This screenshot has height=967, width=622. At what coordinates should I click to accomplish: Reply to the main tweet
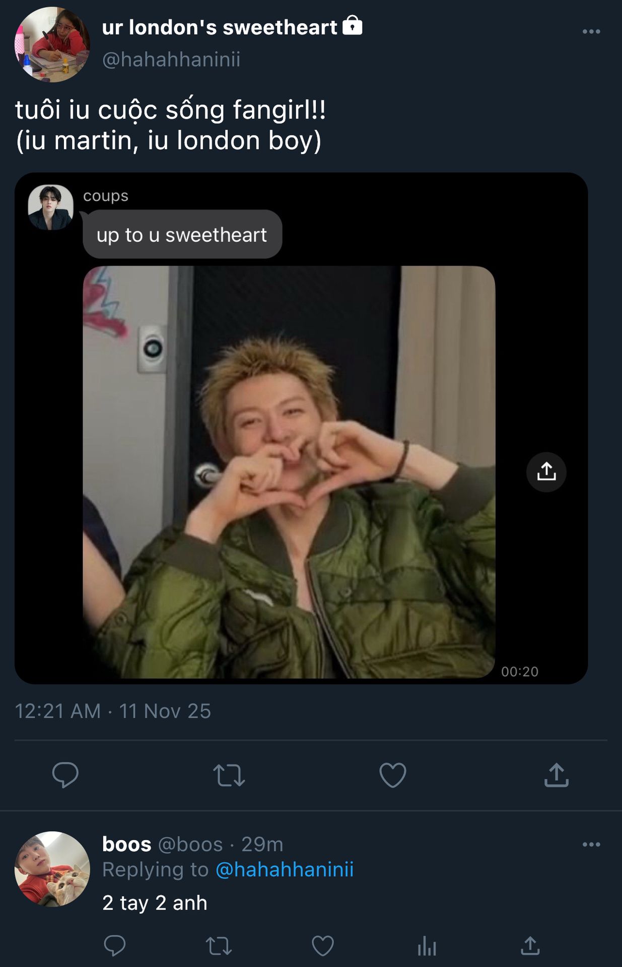tap(65, 775)
